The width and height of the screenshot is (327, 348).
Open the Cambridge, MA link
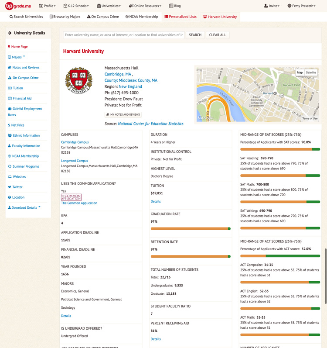[118, 74]
